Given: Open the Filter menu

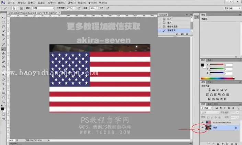Looking at the screenshot, I should coord(72,3).
